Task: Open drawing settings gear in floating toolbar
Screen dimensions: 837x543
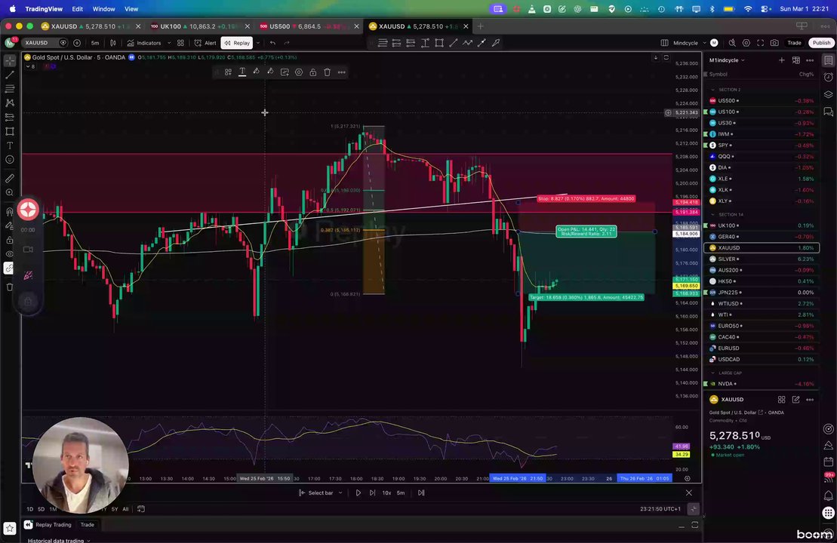Action: pos(299,72)
